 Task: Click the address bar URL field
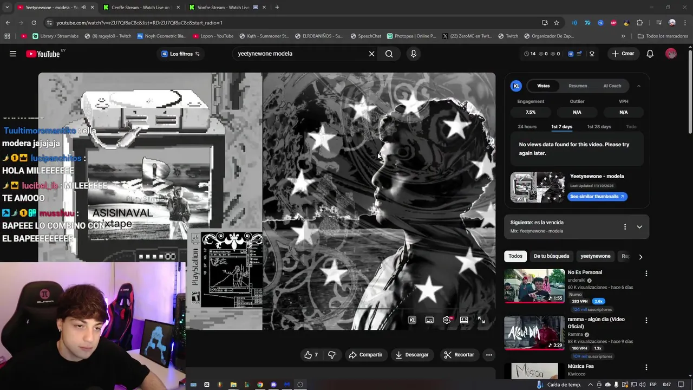click(292, 23)
